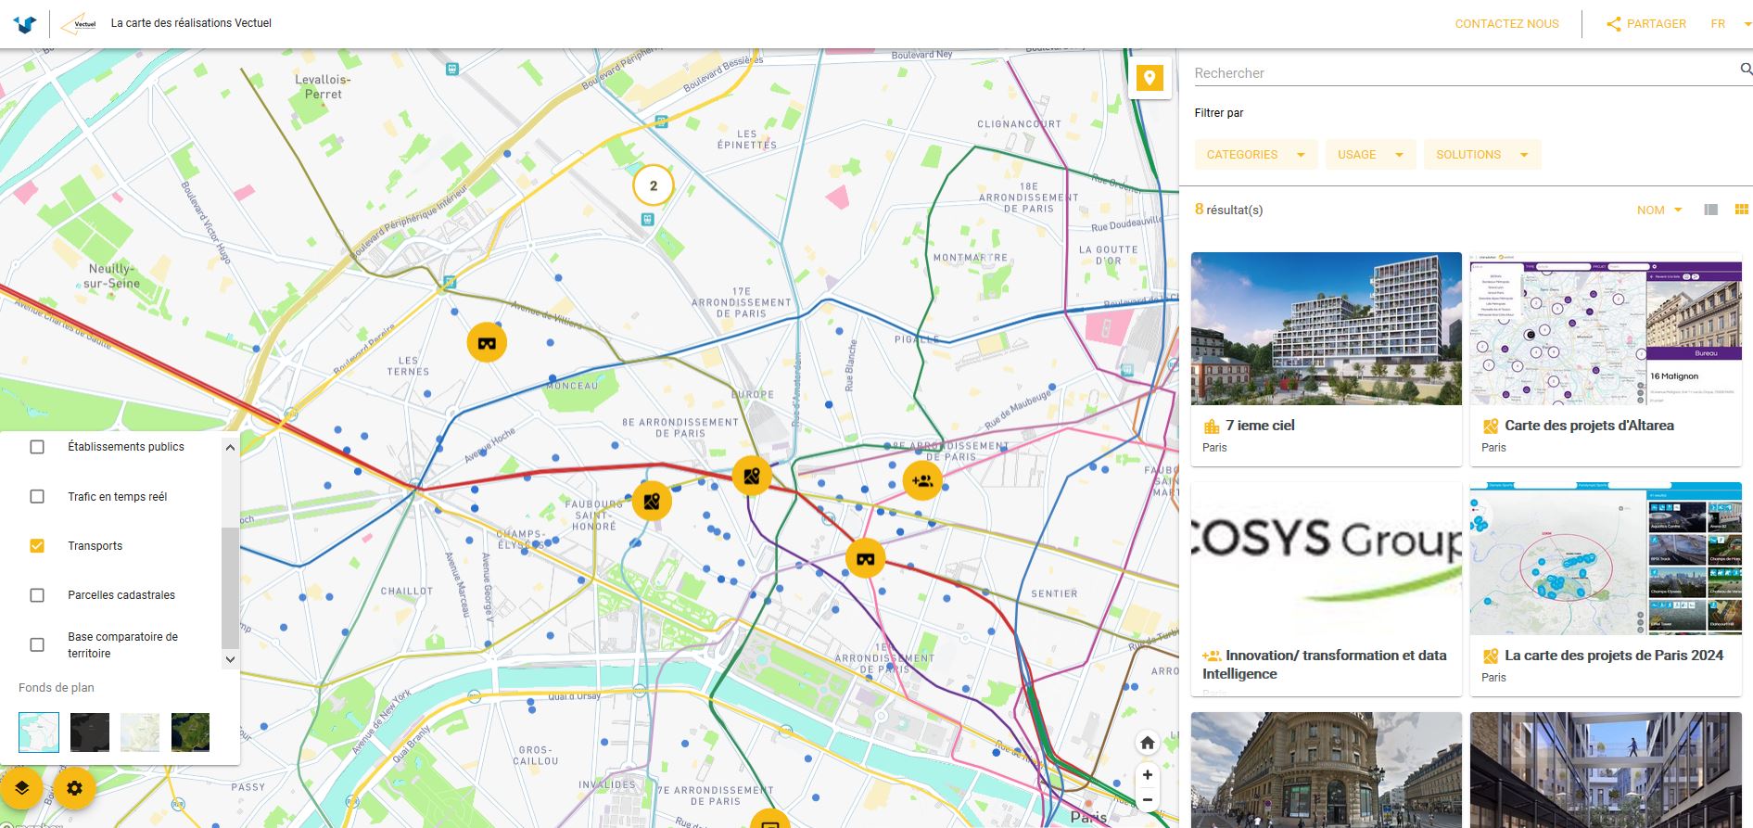
Task: Open Carte des projets d'Altarea title
Action: [1589, 426]
